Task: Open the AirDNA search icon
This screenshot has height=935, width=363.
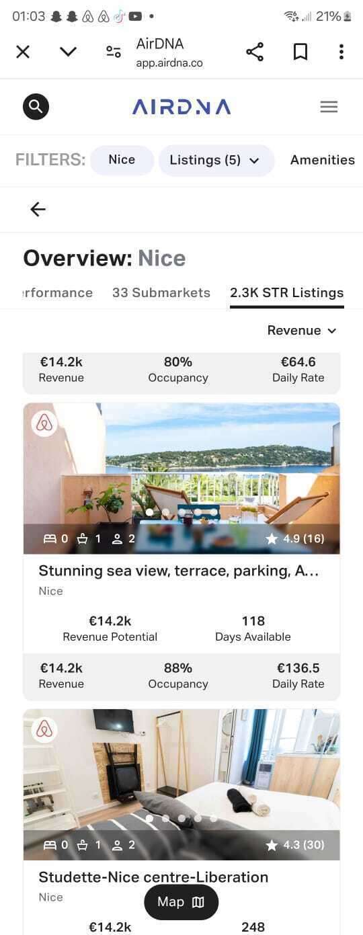Action: pyautogui.click(x=36, y=106)
